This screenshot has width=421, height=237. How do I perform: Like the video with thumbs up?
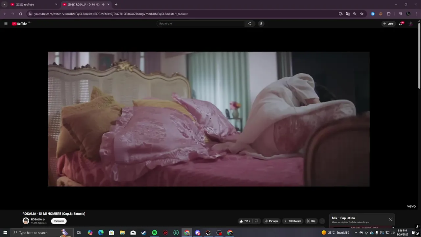click(245, 221)
